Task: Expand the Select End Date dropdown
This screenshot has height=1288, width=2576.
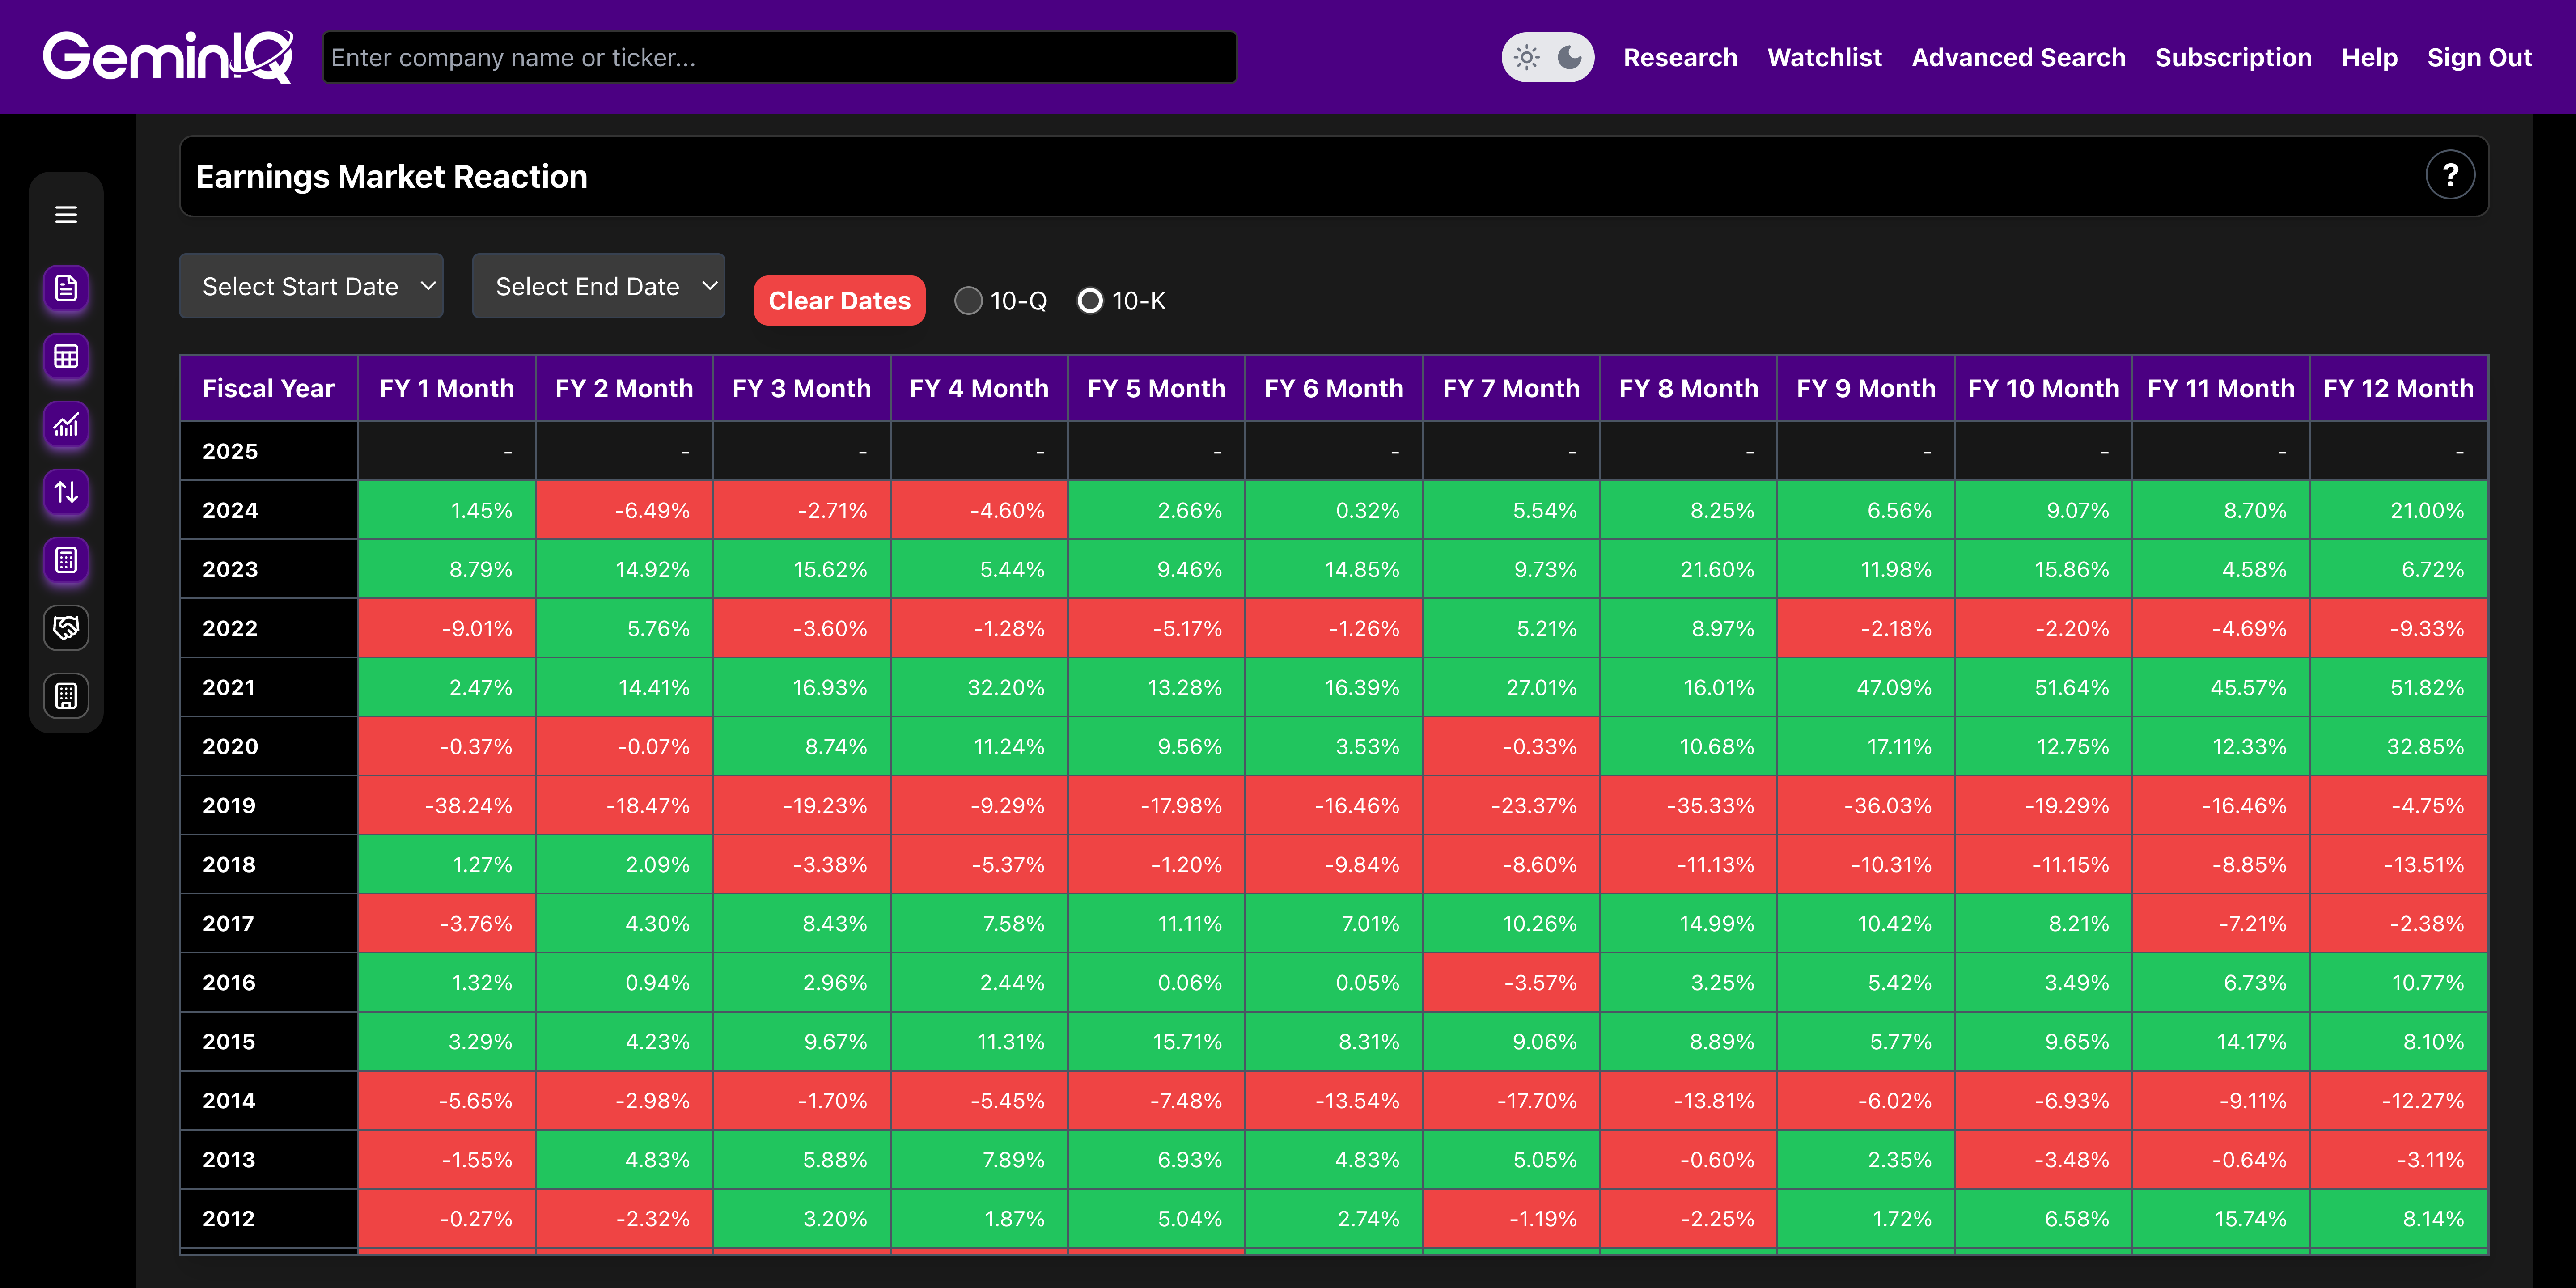Action: [598, 287]
